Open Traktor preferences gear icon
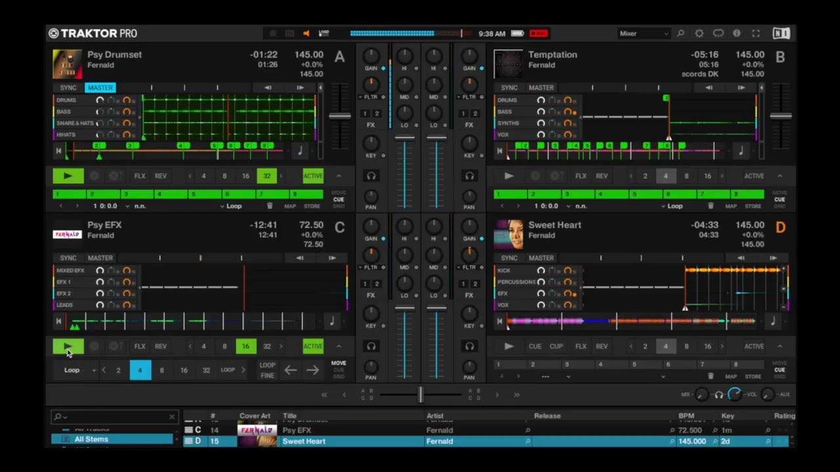The image size is (840, 472). (700, 33)
